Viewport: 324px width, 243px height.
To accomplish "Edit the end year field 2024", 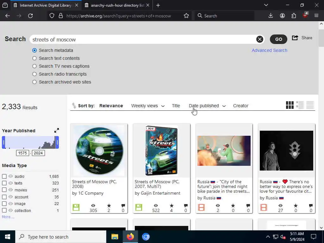I will (38, 153).
